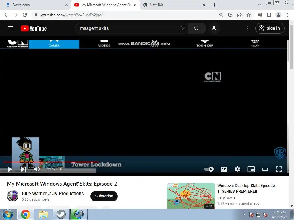
Task: Click the YouTube search magnifier button
Action: click(197, 28)
